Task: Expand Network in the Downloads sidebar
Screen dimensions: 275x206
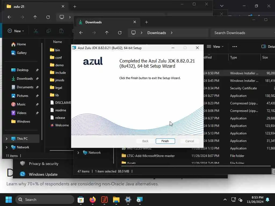Action: 78,153
